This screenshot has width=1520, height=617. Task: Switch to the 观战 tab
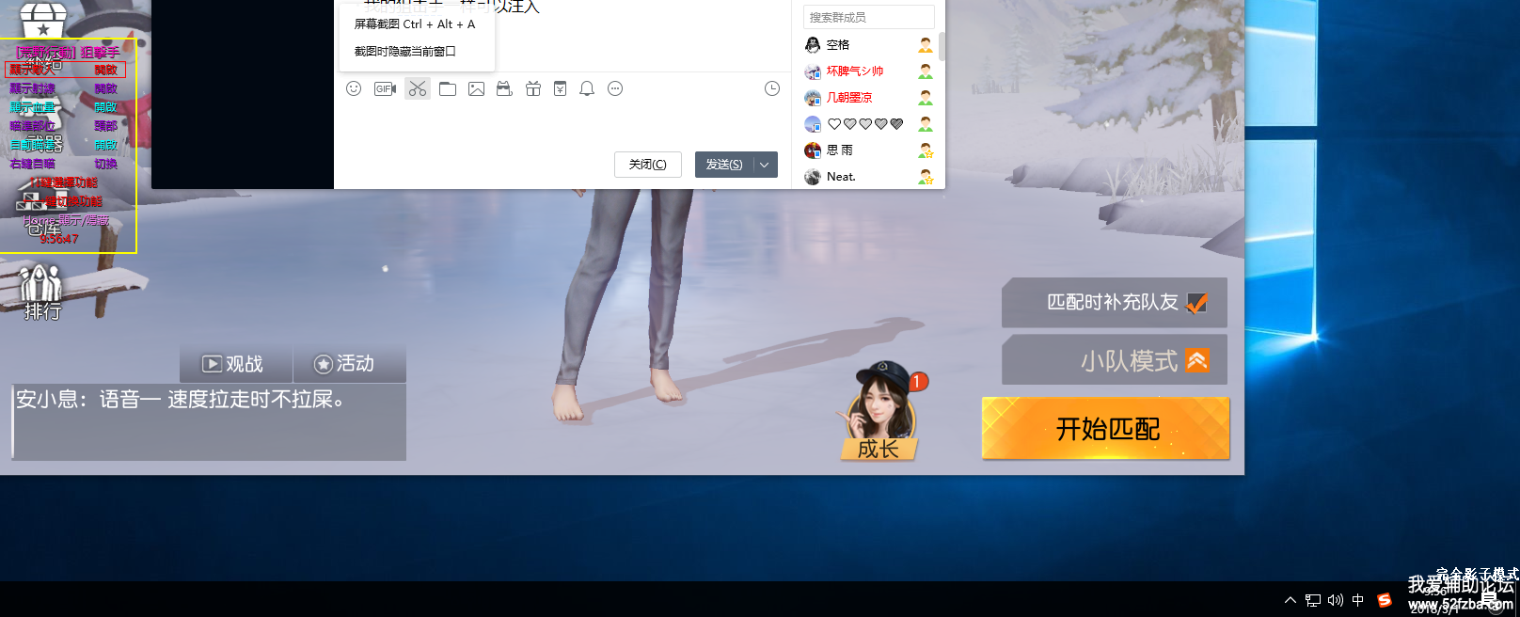click(x=234, y=364)
